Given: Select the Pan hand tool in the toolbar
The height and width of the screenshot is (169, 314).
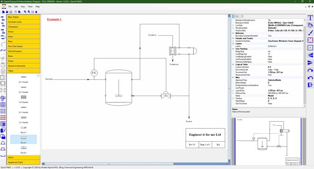Looking at the screenshot, I should click(x=36, y=12).
